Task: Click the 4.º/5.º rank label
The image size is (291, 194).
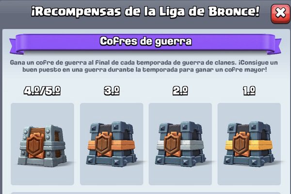Action: click(42, 91)
